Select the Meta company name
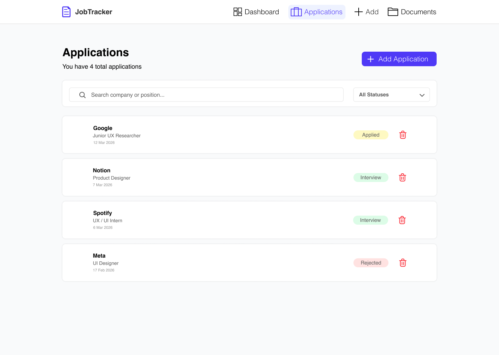 (x=99, y=256)
